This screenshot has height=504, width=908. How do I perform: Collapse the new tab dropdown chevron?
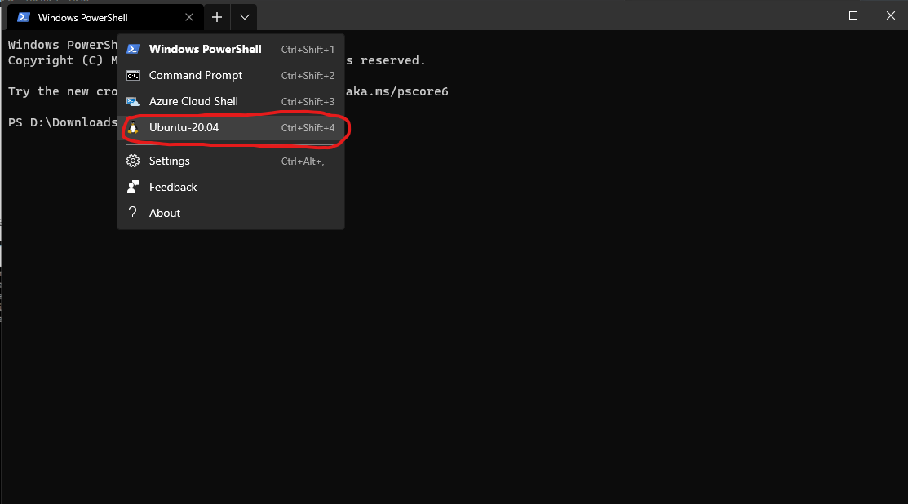[x=245, y=17]
